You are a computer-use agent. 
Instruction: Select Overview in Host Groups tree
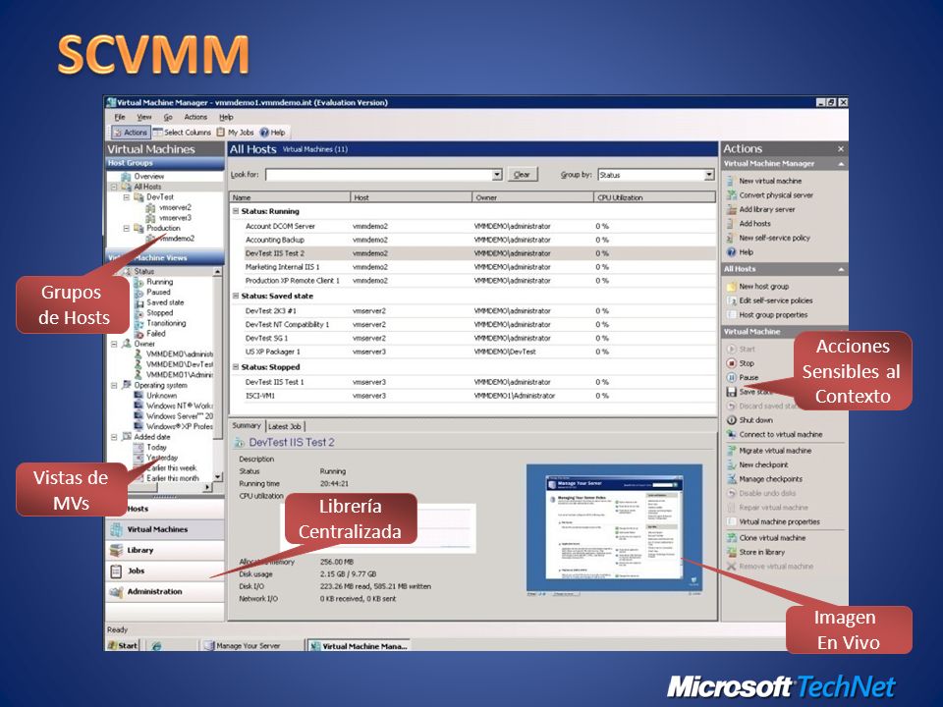click(x=148, y=176)
